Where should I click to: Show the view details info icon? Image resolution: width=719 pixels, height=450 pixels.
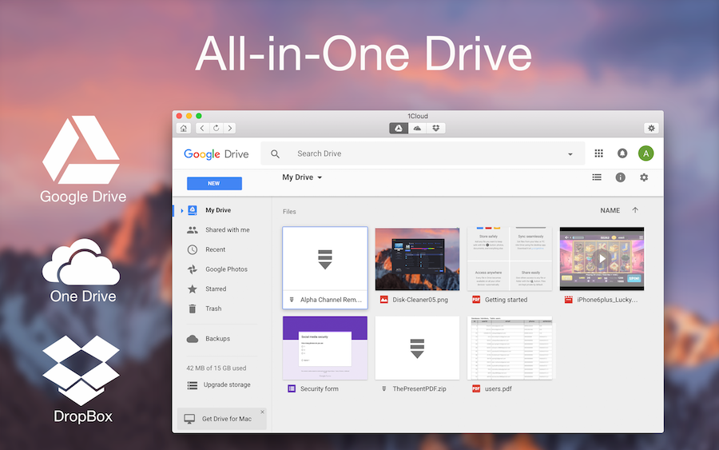[x=621, y=177]
